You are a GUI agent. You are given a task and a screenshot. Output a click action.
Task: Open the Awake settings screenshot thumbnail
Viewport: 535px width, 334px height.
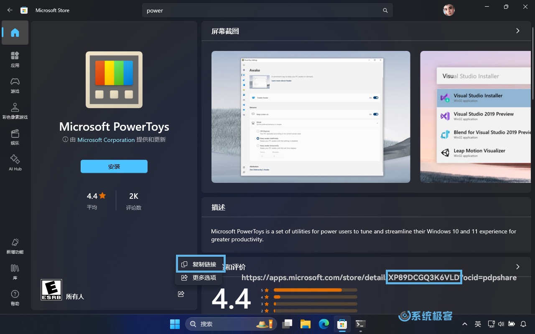311,117
